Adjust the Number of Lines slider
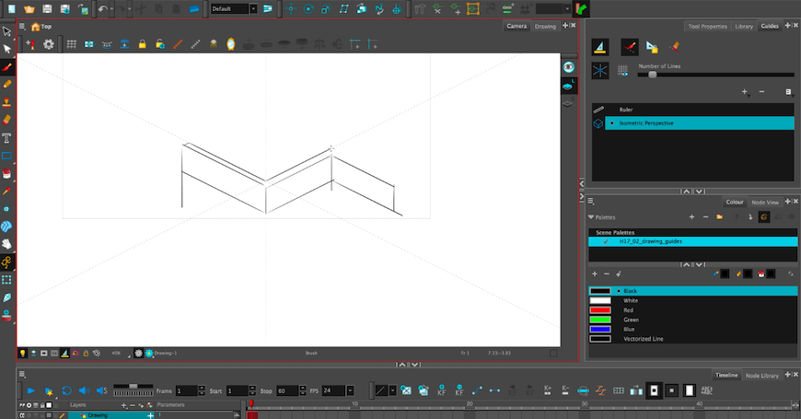Screen dimensions: 801x419 point(653,75)
